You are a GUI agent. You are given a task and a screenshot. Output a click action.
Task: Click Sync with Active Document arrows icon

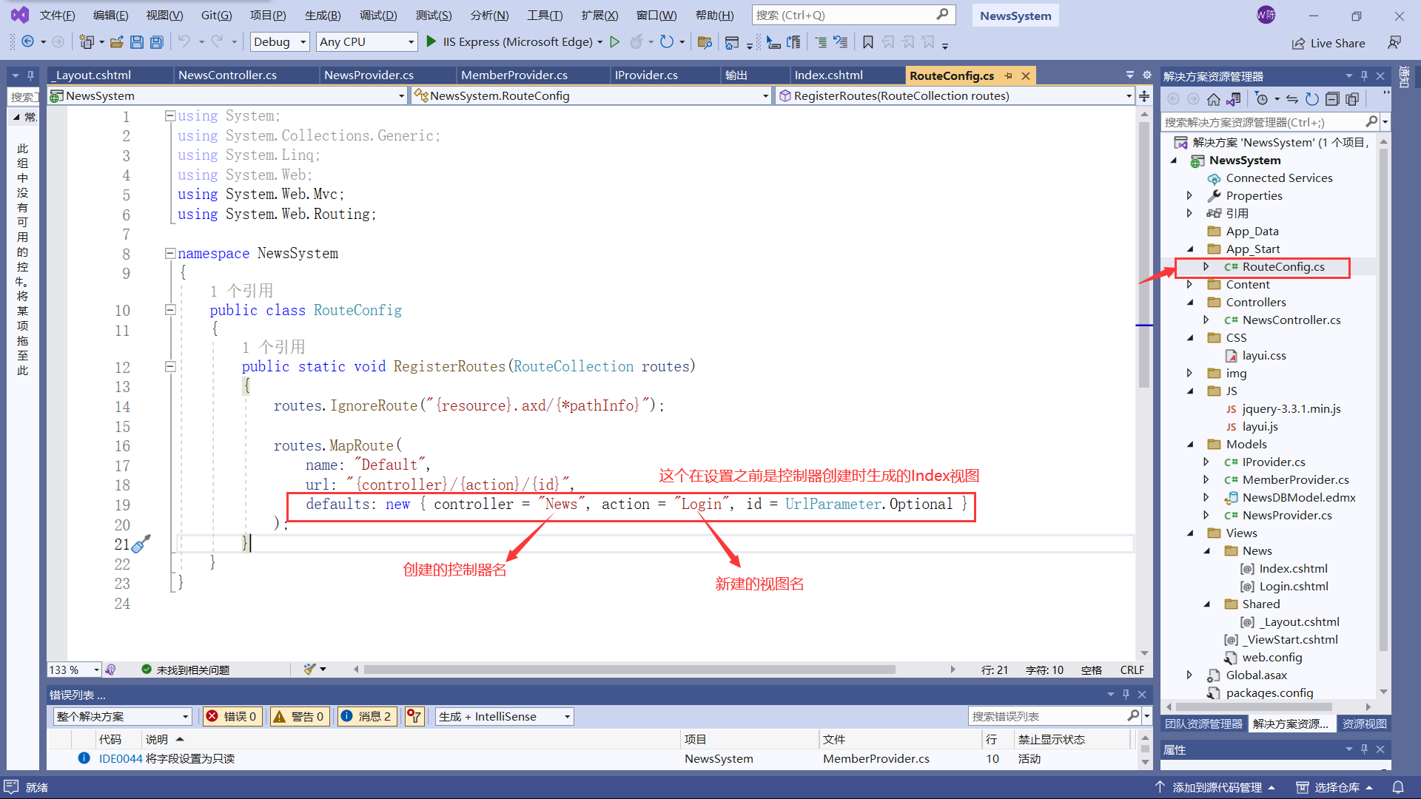pyautogui.click(x=1292, y=99)
